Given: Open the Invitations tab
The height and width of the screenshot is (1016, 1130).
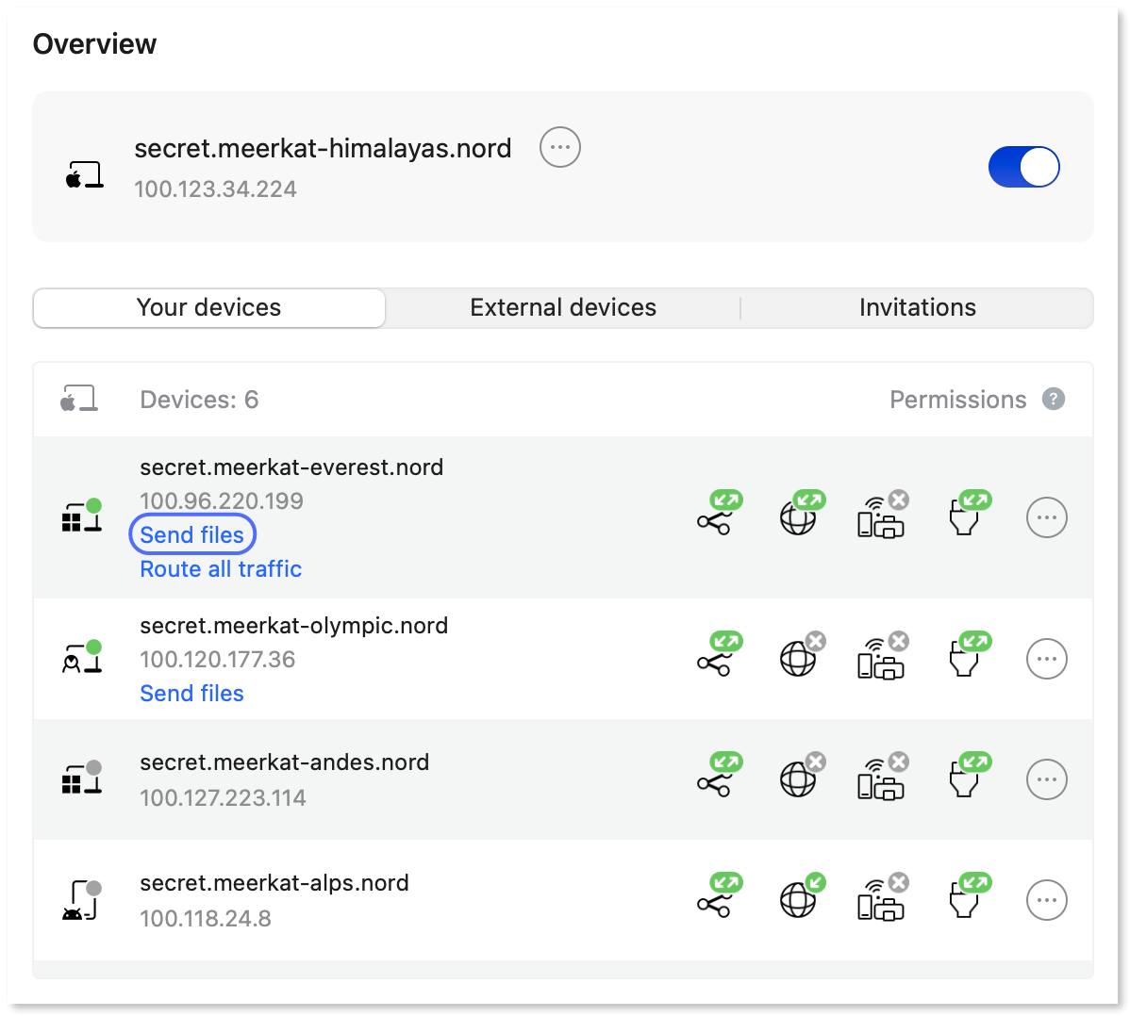Looking at the screenshot, I should (x=917, y=307).
